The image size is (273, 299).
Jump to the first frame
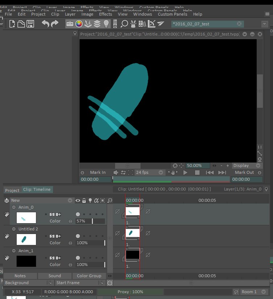click(x=210, y=173)
